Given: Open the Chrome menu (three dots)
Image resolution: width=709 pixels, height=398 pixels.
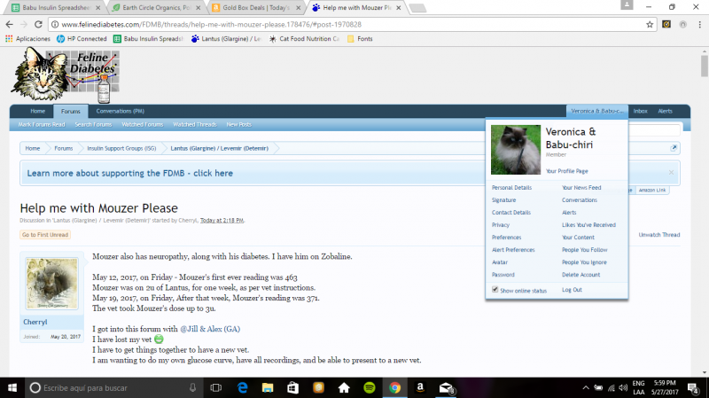Looking at the screenshot, I should (x=697, y=24).
